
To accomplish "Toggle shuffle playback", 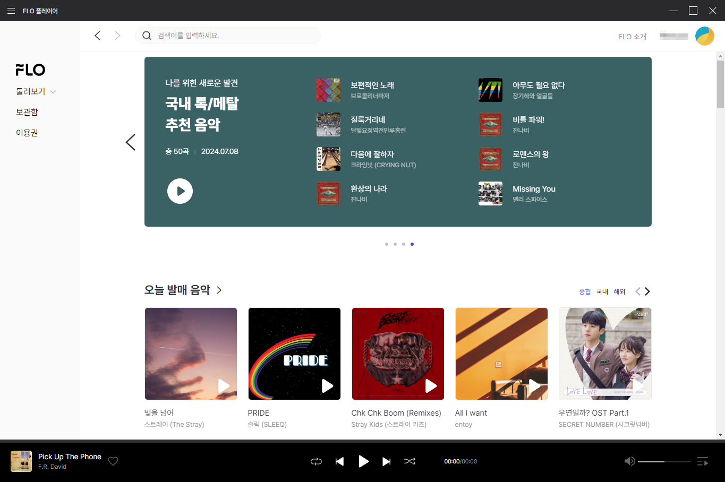I will [410, 461].
